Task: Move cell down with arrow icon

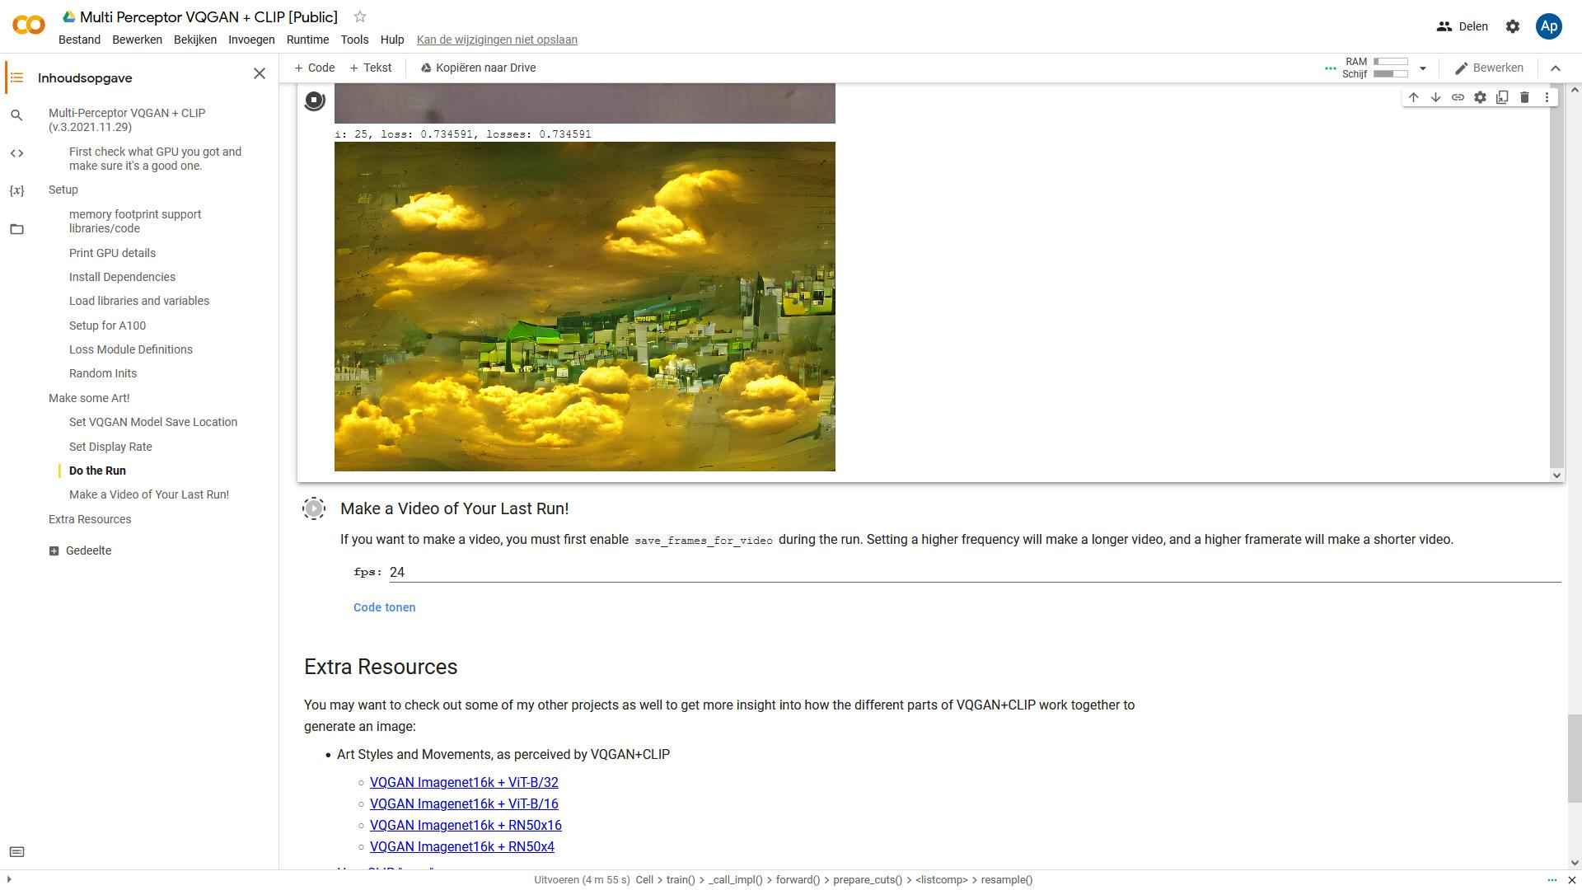Action: (x=1435, y=97)
